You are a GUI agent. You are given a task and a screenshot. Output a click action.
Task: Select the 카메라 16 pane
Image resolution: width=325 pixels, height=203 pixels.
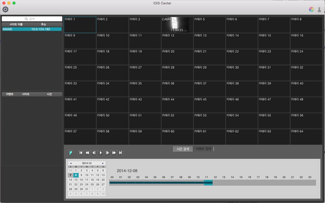pos(306,41)
